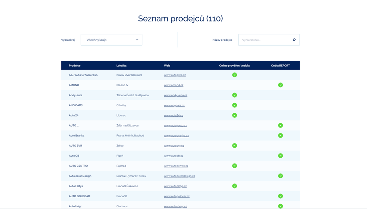Click green check in Auto Branka row
Image resolution: width=367 pixels, height=209 pixels.
(x=280, y=135)
